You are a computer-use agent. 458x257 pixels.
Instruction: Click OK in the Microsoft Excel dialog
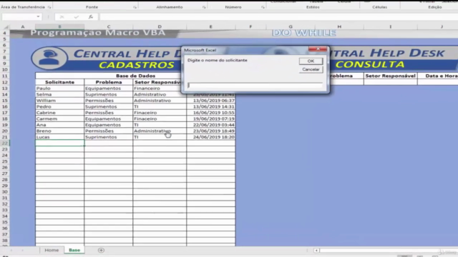pyautogui.click(x=311, y=61)
